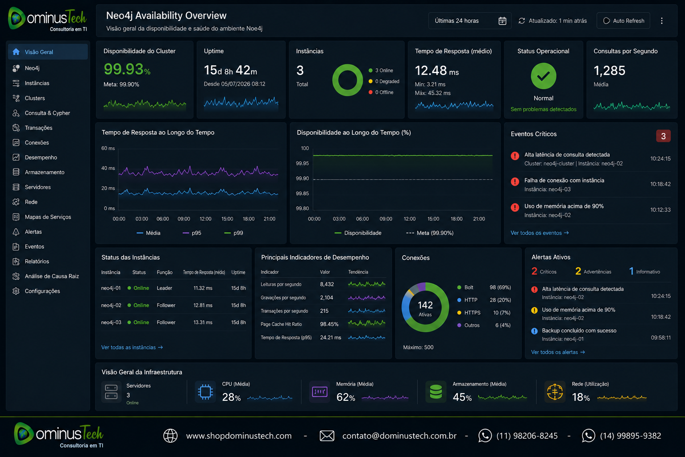Select the neo4j-03 instance row
The height and width of the screenshot is (457, 685).
click(174, 322)
